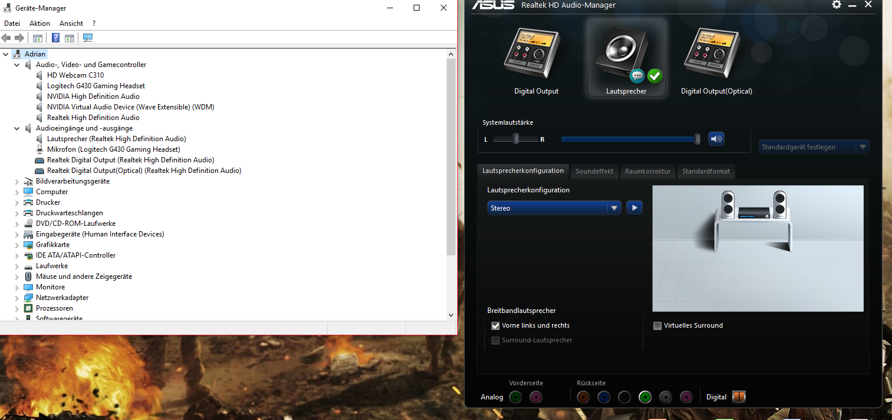Open Realtek Audio-Manager settings gear
Viewport: 892px width, 420px height.
click(837, 5)
